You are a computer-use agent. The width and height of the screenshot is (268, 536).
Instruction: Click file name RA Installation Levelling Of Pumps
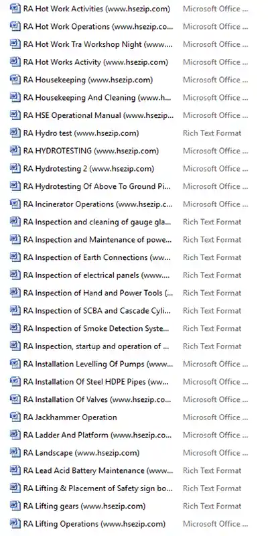98,364
